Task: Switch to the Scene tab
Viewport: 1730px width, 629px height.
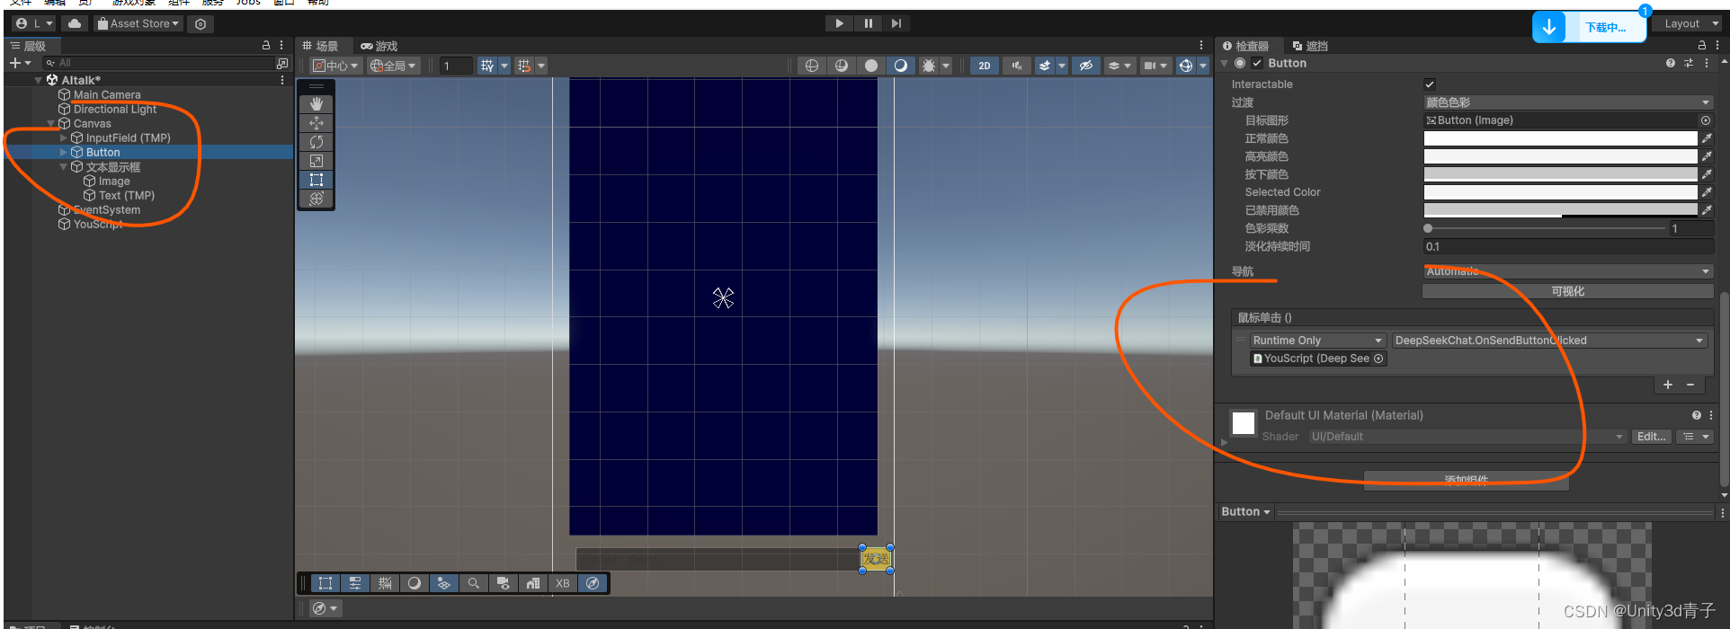Action: tap(321, 46)
